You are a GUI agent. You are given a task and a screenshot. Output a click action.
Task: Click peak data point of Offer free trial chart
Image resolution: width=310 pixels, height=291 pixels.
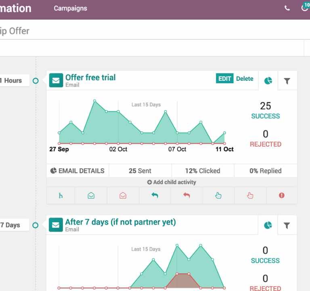95,101
